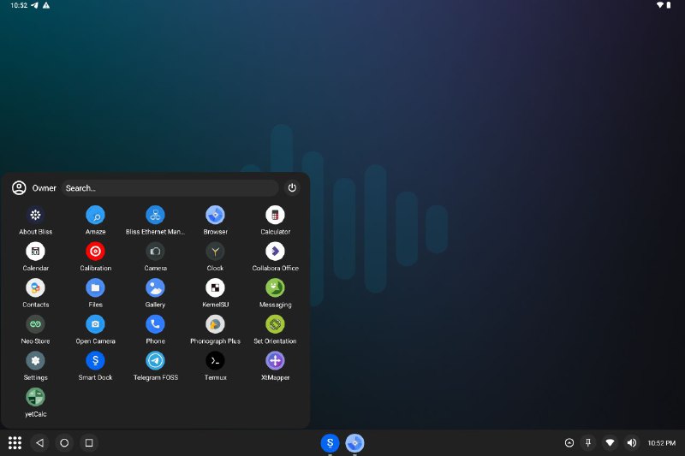
Task: Tap the Recents navigation button
Action: click(89, 443)
